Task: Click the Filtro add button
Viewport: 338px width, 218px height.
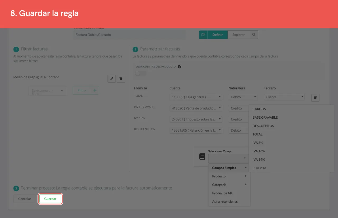Action: [x=86, y=90]
